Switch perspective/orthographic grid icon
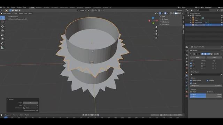223x125 pixels. (x=156, y=38)
